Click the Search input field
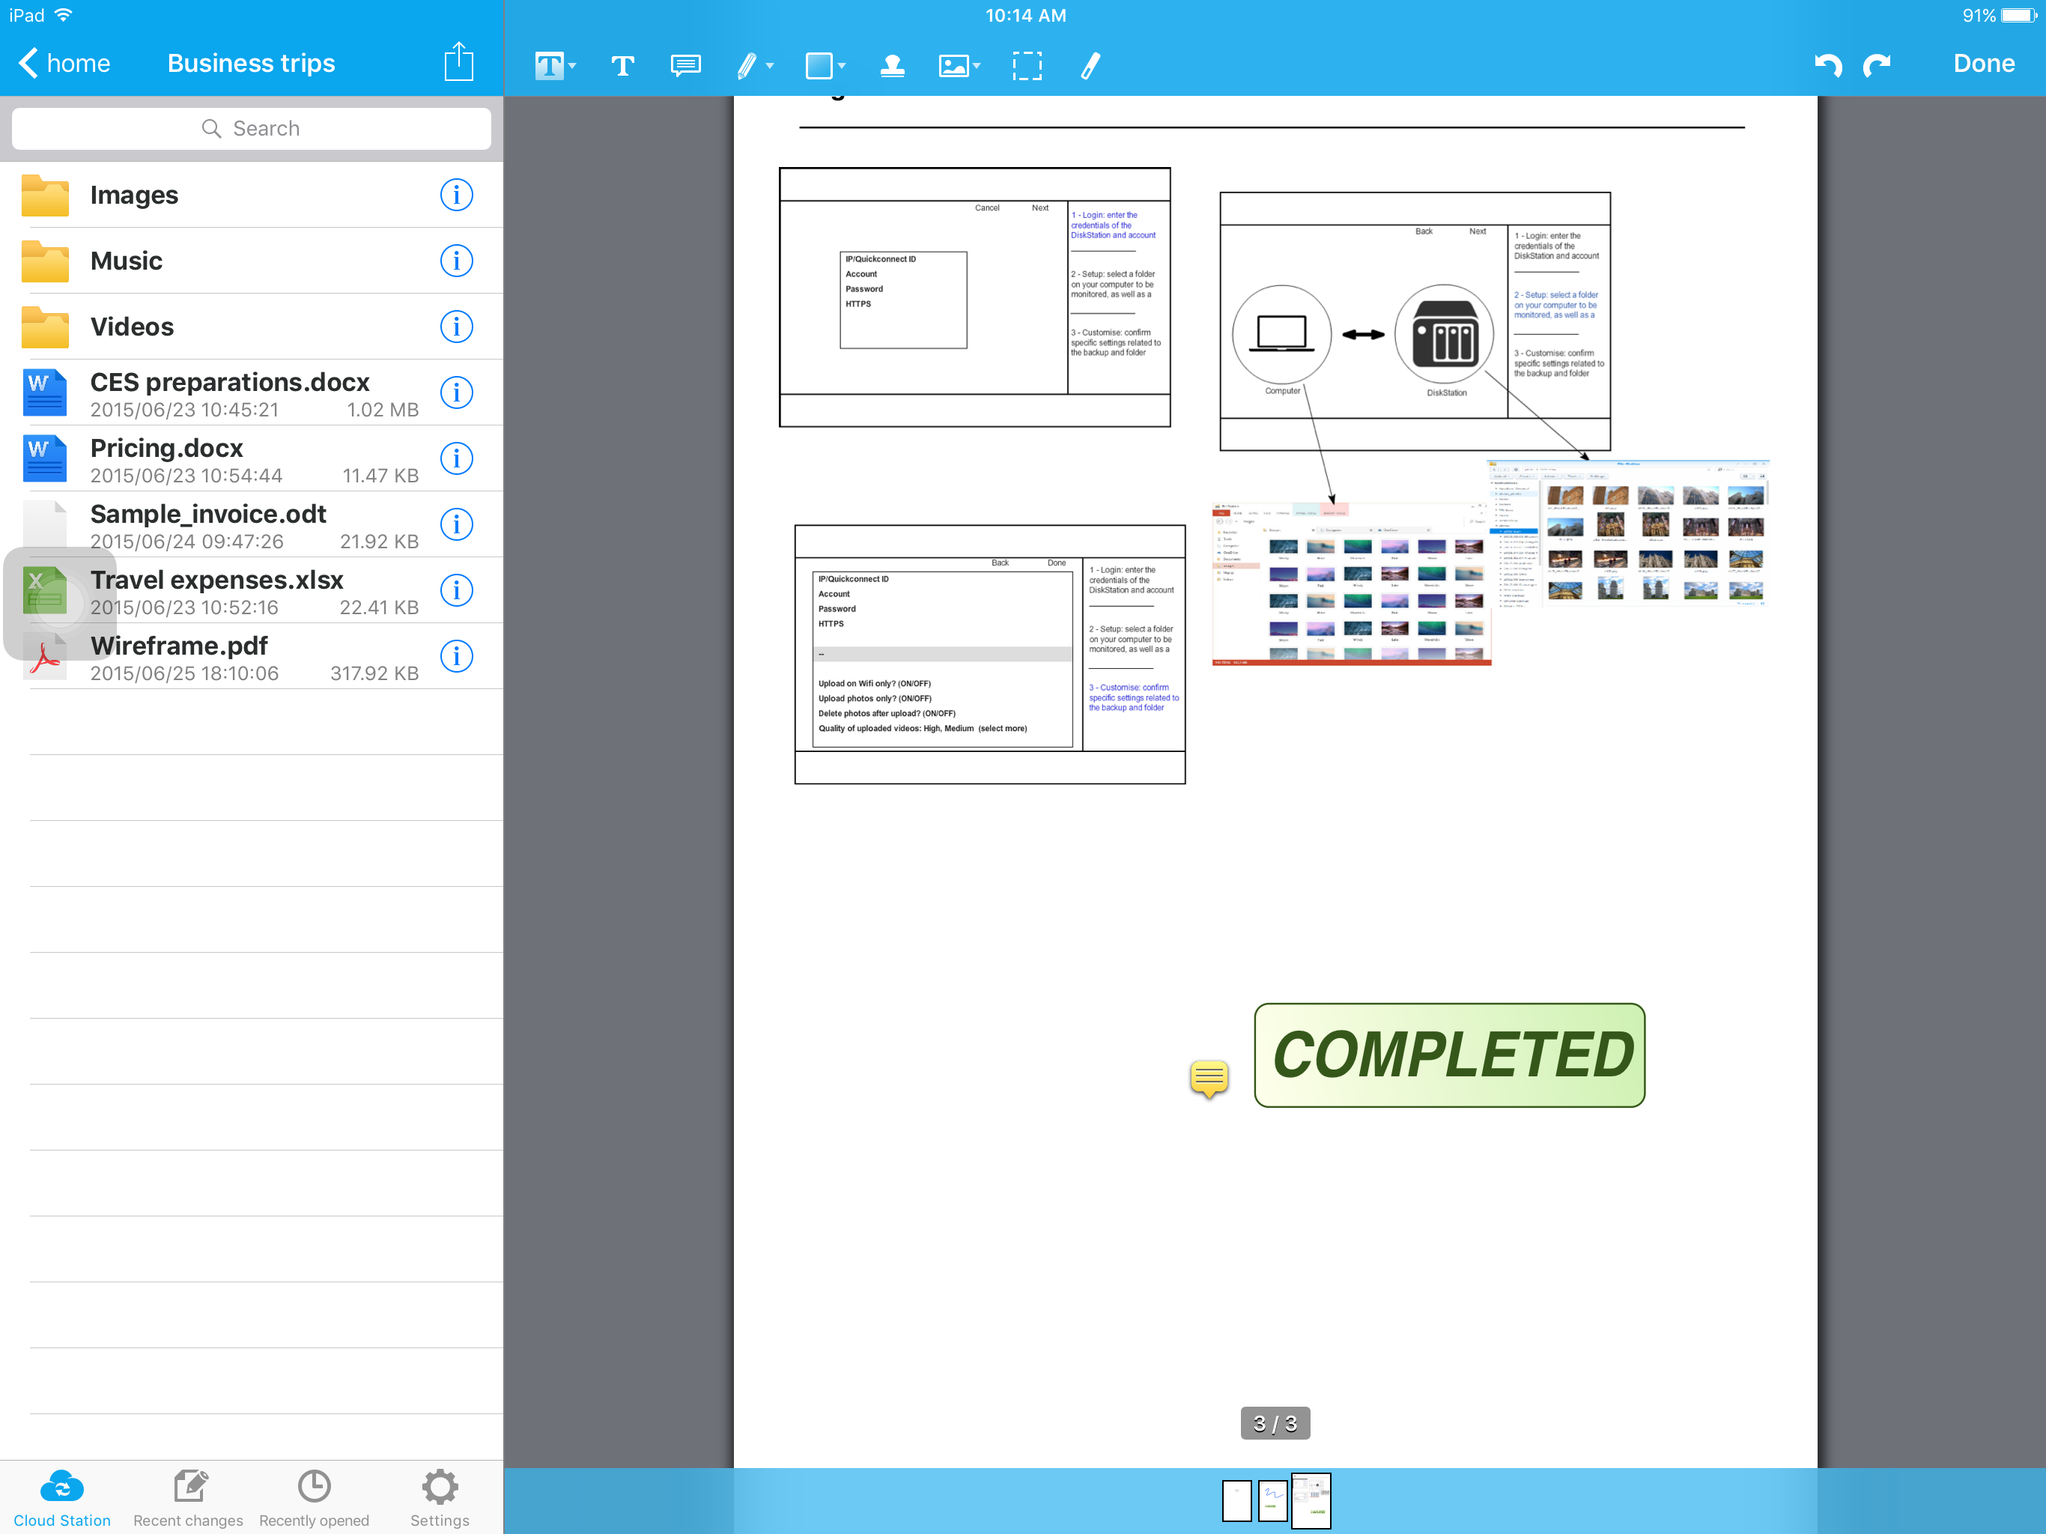This screenshot has width=2046, height=1534. coord(252,129)
